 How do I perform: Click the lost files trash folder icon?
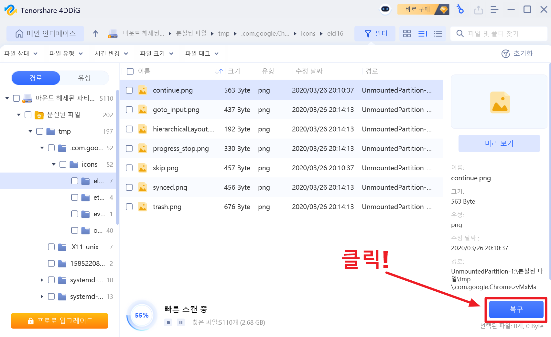click(x=39, y=115)
